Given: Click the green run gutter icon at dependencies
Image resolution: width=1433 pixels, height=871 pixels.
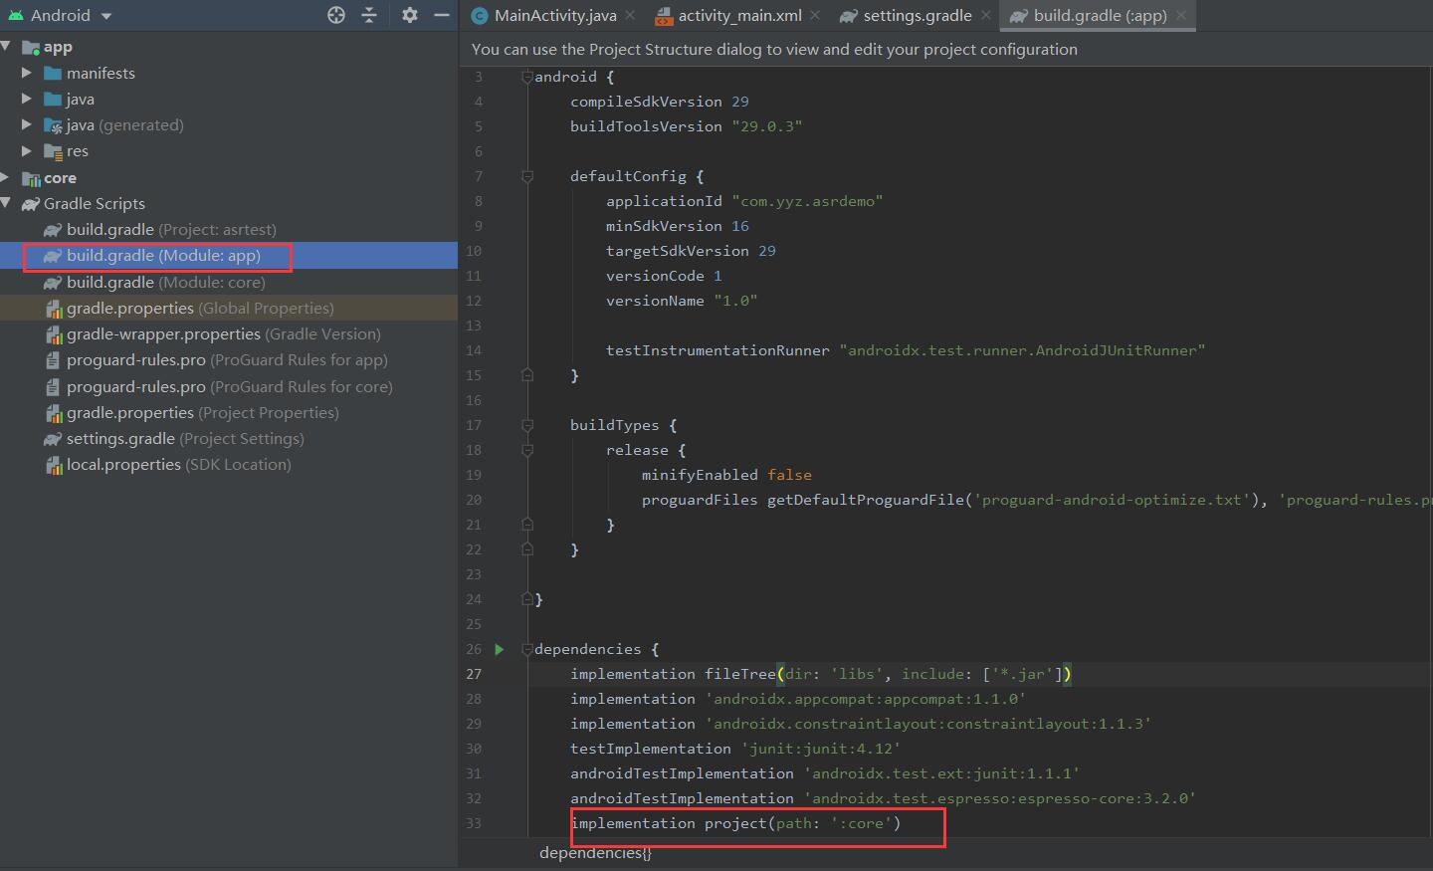Looking at the screenshot, I should (x=500, y=649).
